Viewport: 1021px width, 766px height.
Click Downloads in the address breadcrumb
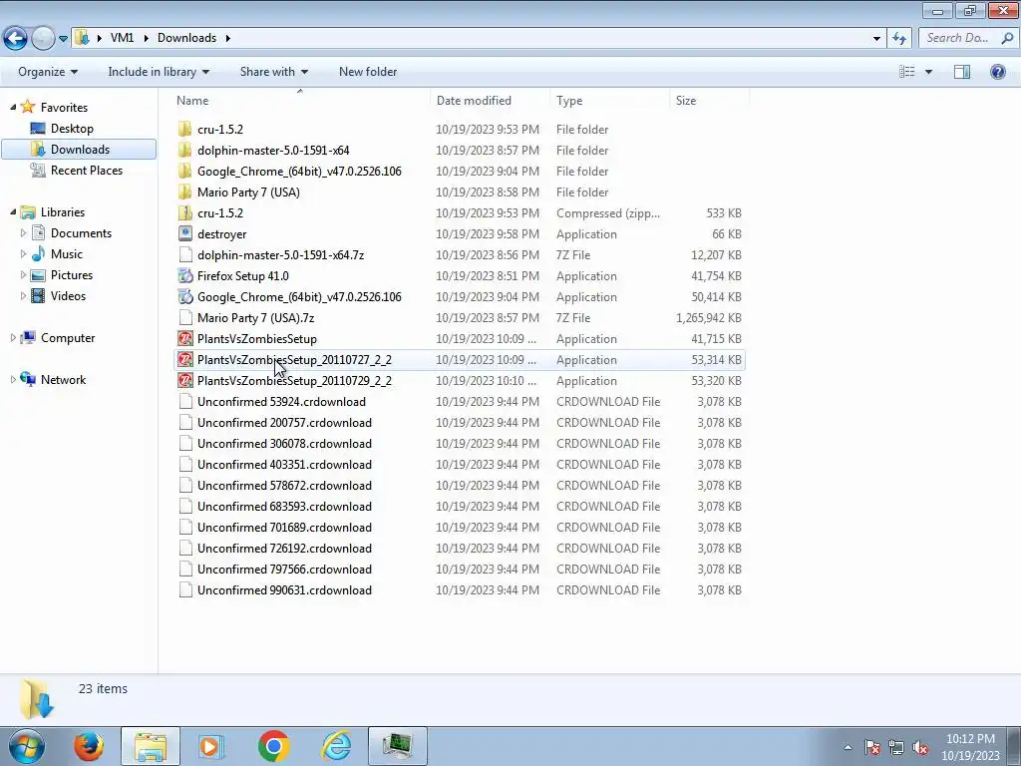(186, 38)
